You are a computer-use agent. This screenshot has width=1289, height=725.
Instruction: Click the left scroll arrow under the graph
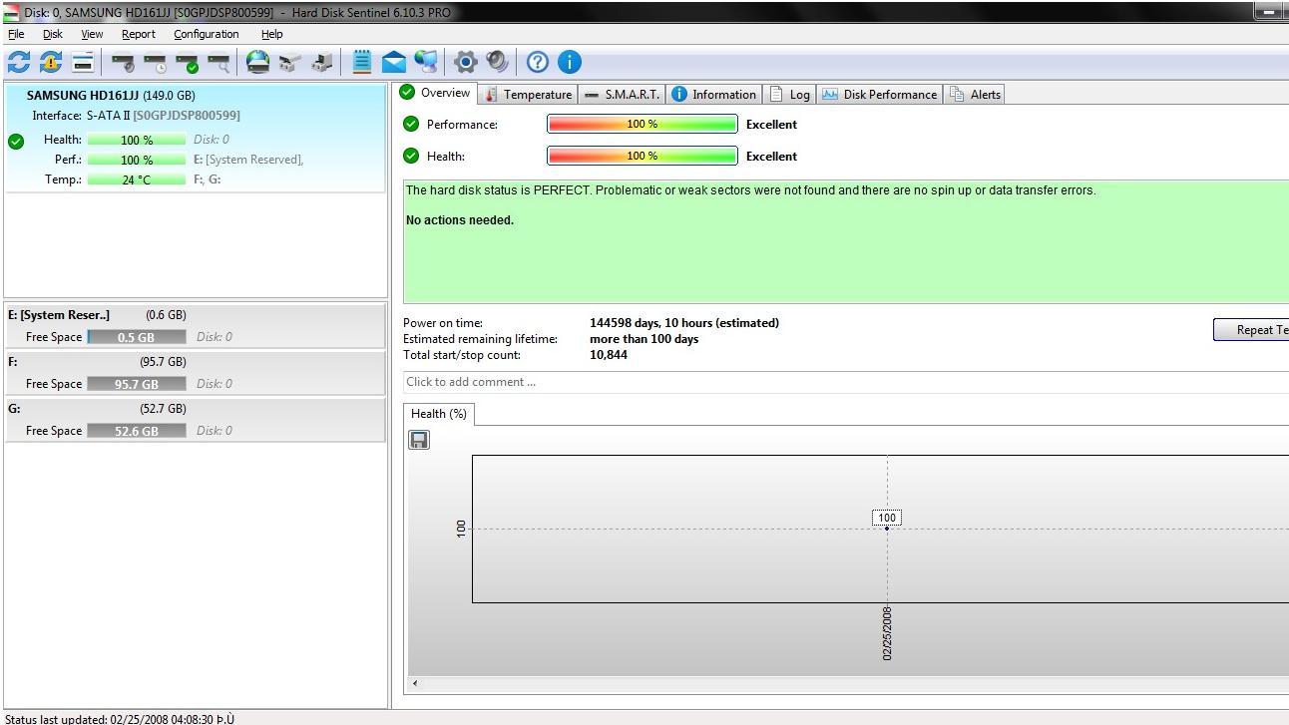pos(415,684)
